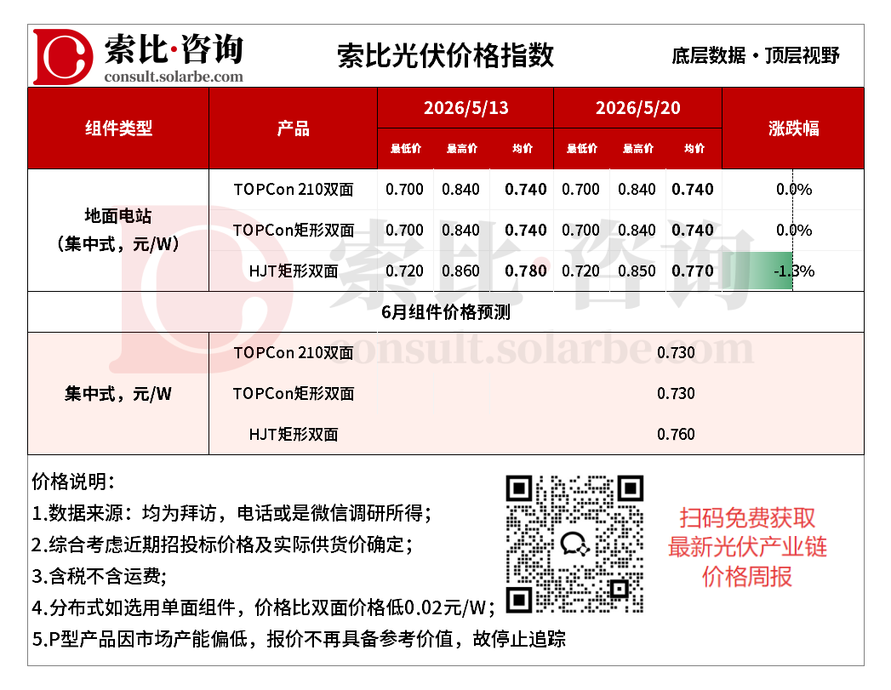The width and height of the screenshot is (891, 690).
Task: Click note 4 about 单面组件 price
Action: [264, 607]
